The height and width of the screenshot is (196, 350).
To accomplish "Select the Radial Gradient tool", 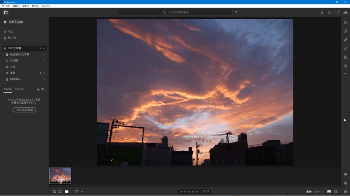I will (x=345, y=66).
